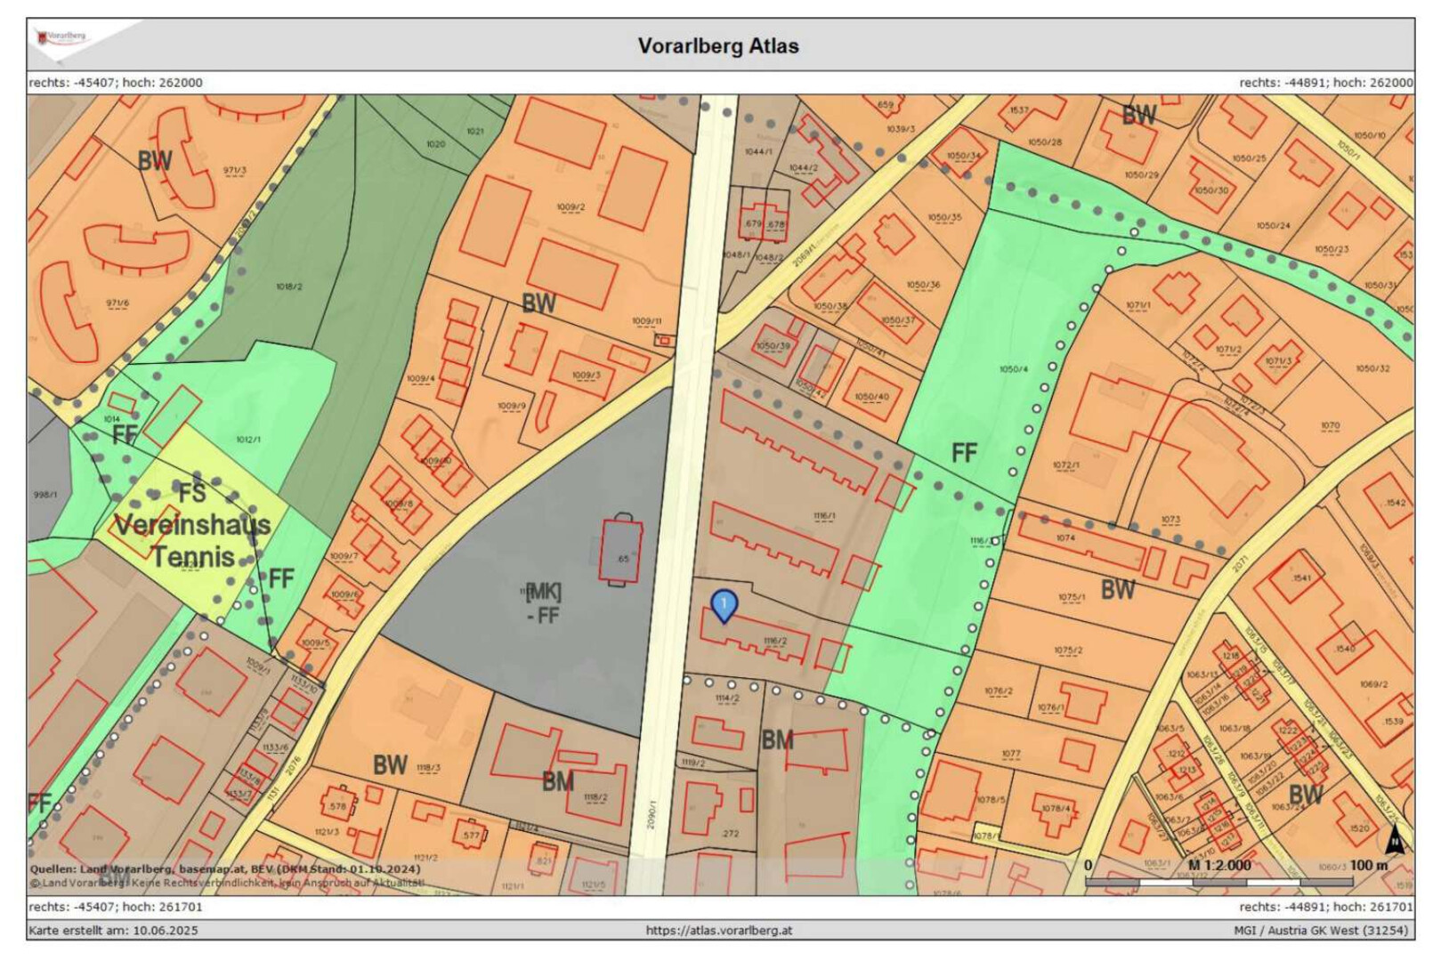
Task: Select parcel 1072/1
Action: [1065, 464]
